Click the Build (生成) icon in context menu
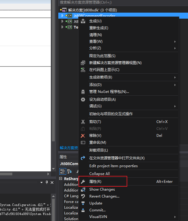The image size is (188, 221). tap(83, 21)
